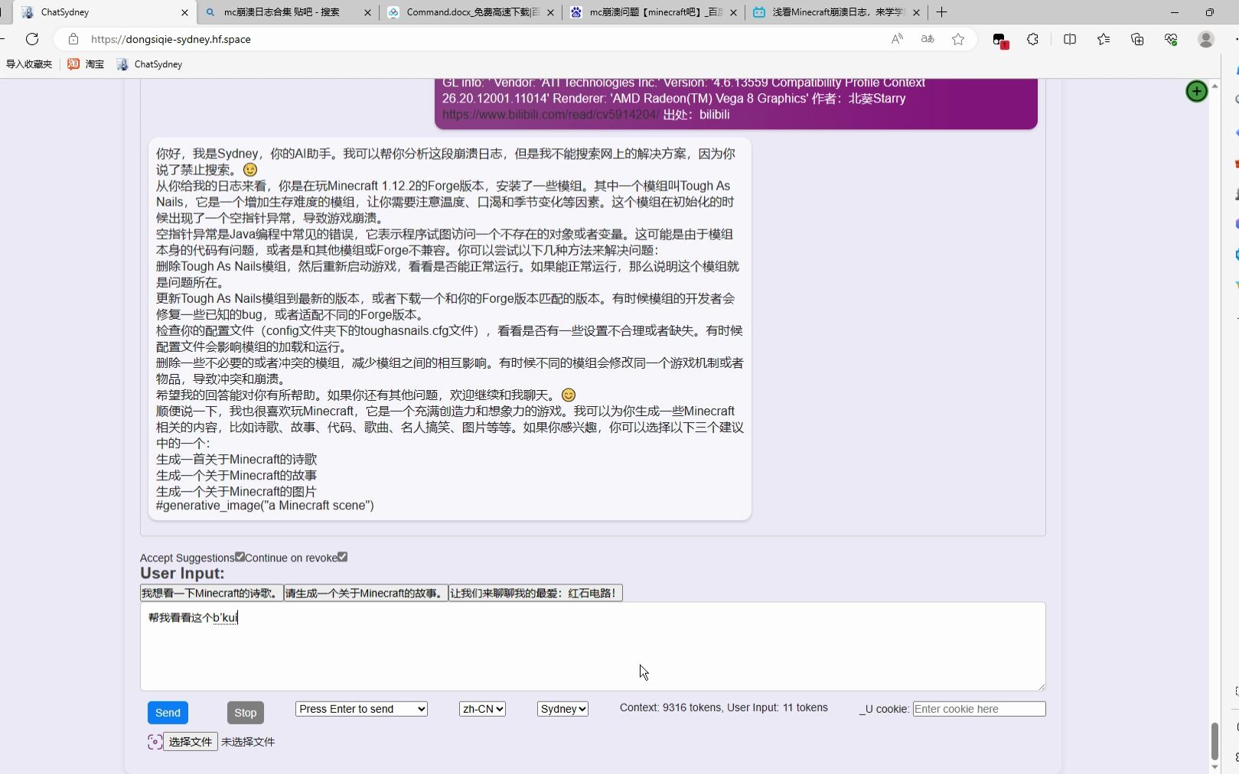Click the gray Stop button
This screenshot has width=1239, height=774.
point(246,713)
